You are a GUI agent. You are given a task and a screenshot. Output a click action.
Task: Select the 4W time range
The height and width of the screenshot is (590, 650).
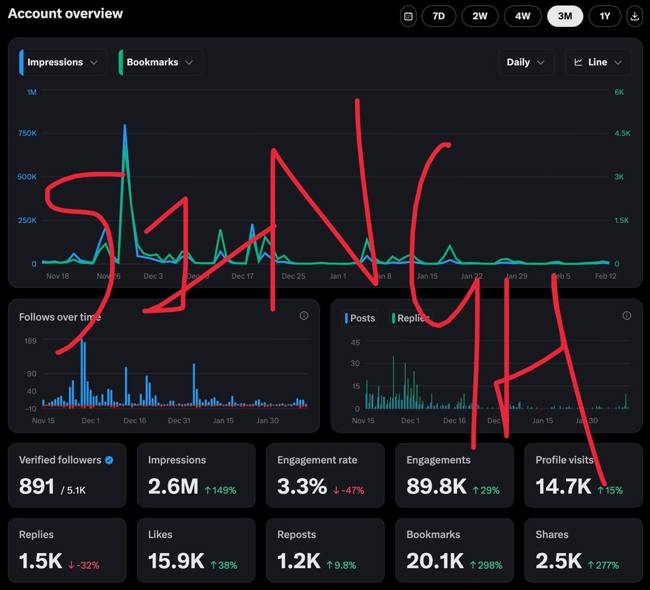pos(523,16)
